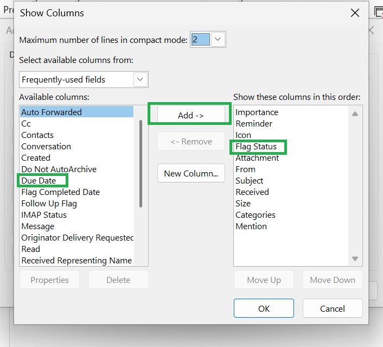Select IMAP Status in Available columns
The image size is (383, 347).
point(76,214)
